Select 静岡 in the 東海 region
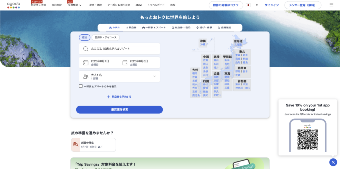340x169 pixels. pos(227,77)
